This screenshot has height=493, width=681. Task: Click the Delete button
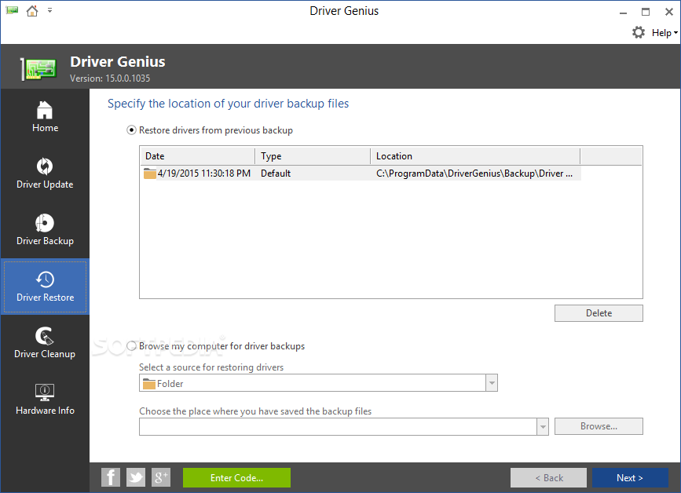[599, 313]
